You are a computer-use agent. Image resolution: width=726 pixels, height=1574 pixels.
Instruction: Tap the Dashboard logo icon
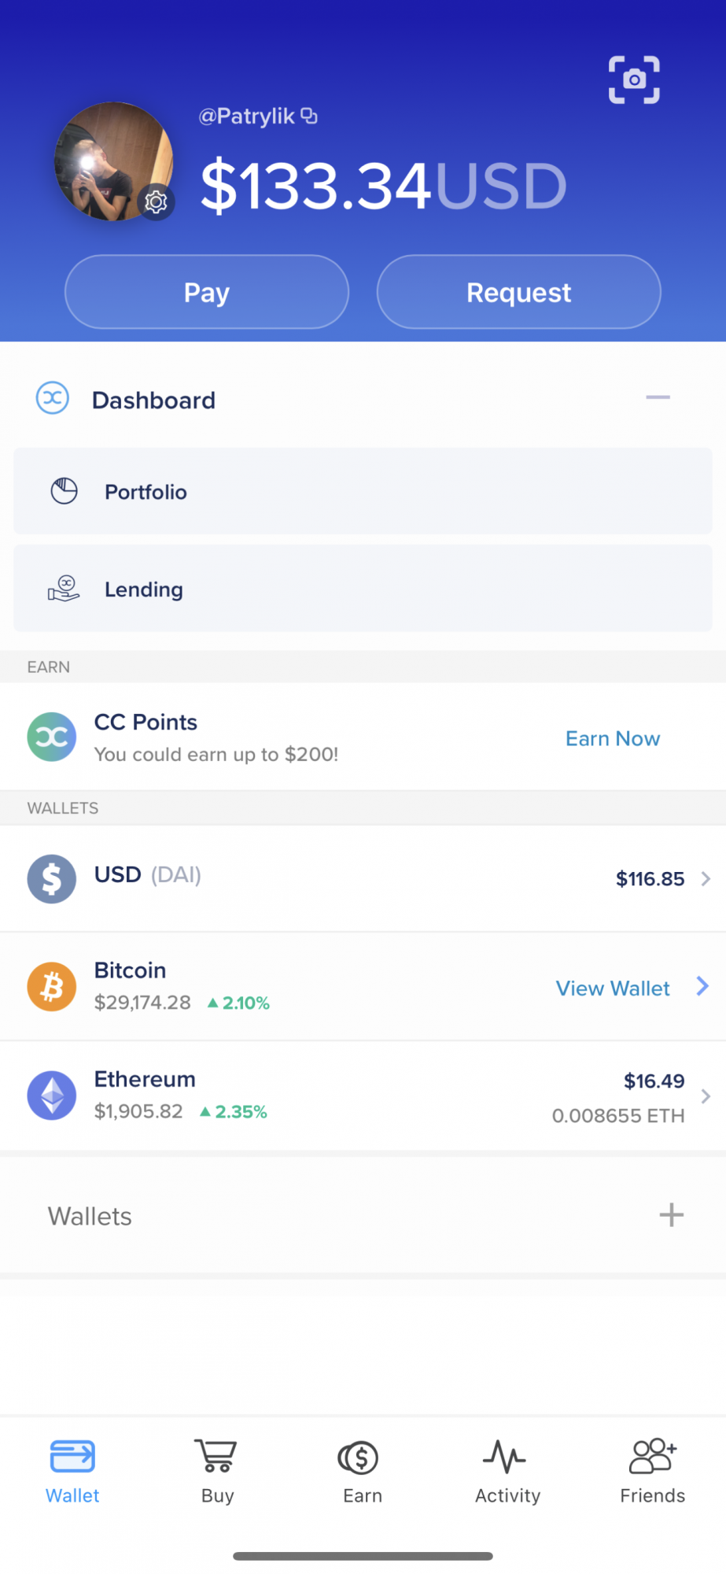53,398
